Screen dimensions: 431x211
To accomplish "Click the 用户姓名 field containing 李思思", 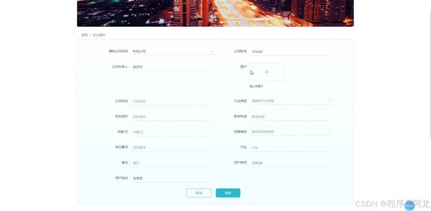I will (171, 178).
